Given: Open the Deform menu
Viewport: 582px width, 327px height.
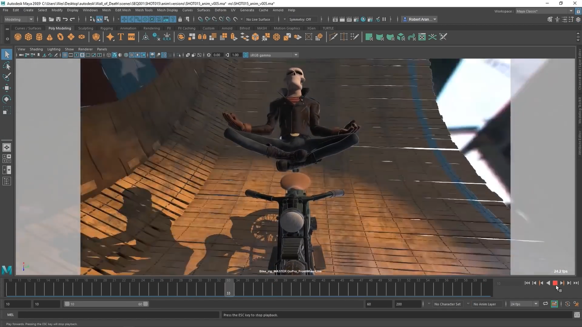Looking at the screenshot, I should tap(221, 10).
